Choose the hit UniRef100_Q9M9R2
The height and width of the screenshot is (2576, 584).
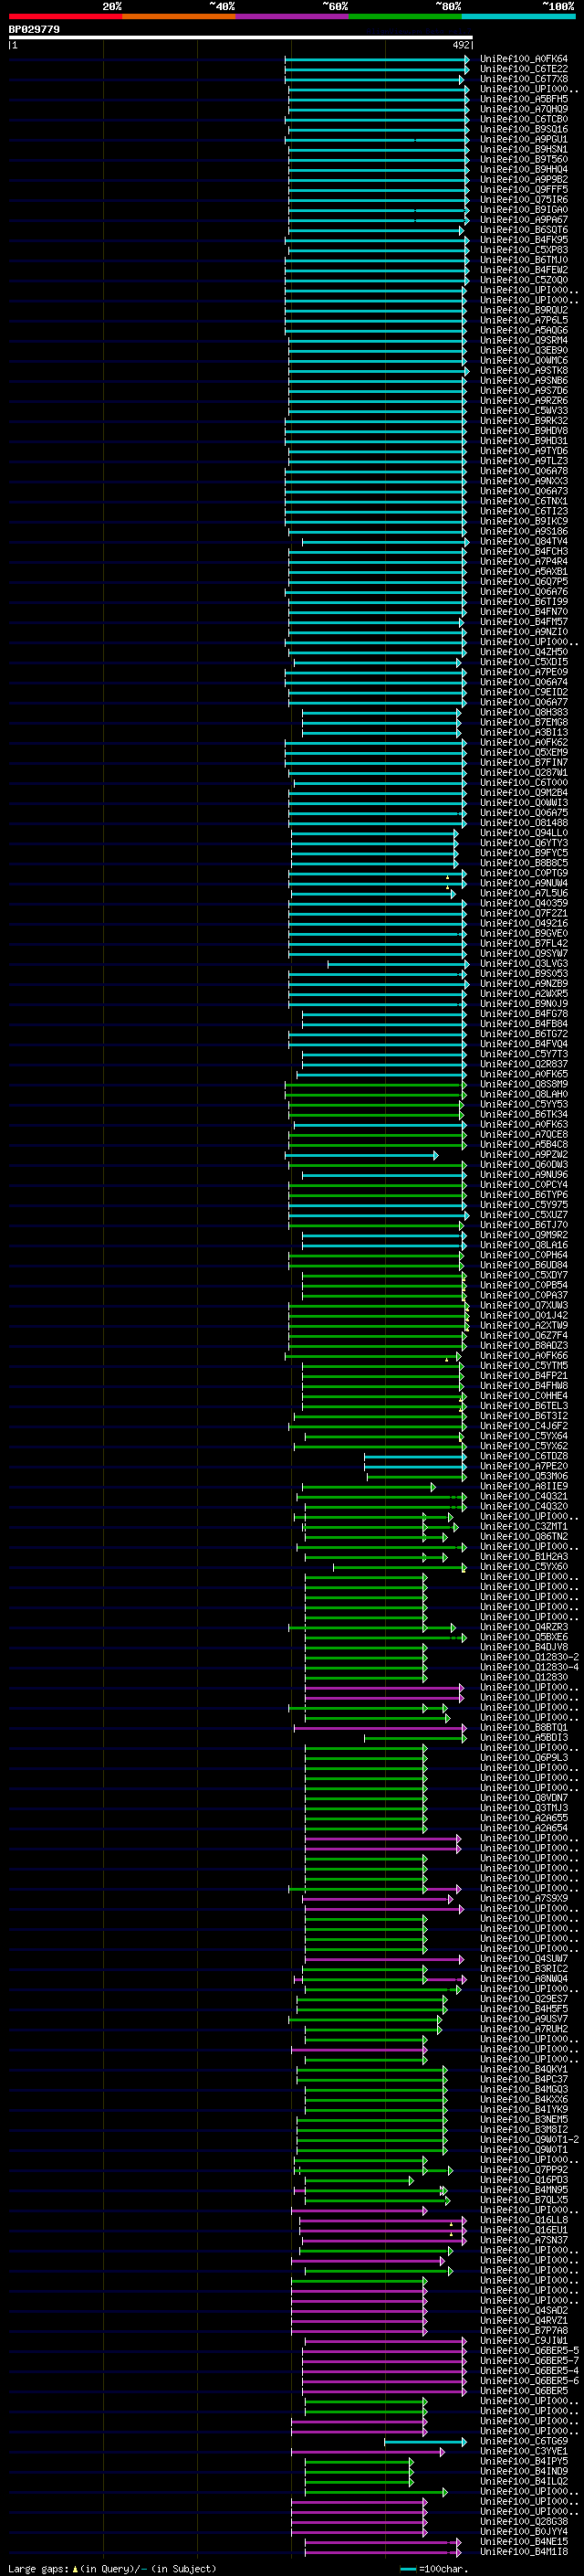click(x=524, y=1235)
